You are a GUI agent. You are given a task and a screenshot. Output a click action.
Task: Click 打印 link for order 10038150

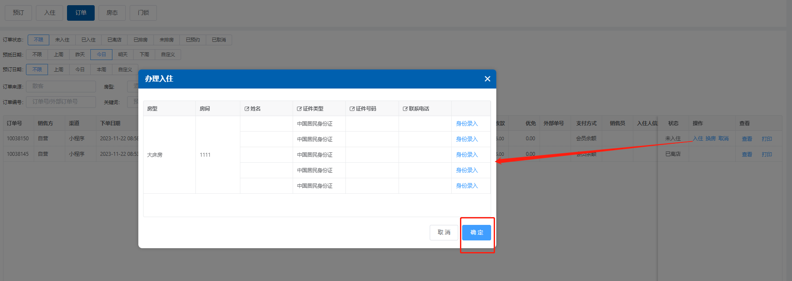[766, 139]
